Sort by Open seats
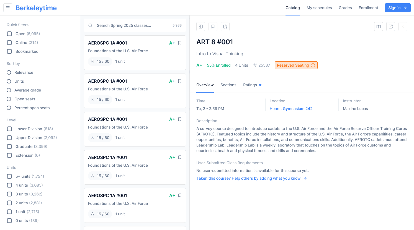The width and height of the screenshot is (414, 230). click(x=9, y=99)
